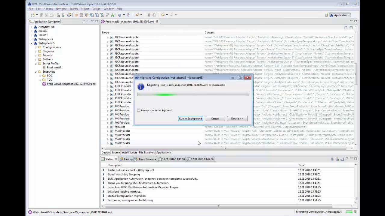Screen dimensions: 385x216
Task: Open the Find/Tokenize tab
Action: [x=145, y=159]
